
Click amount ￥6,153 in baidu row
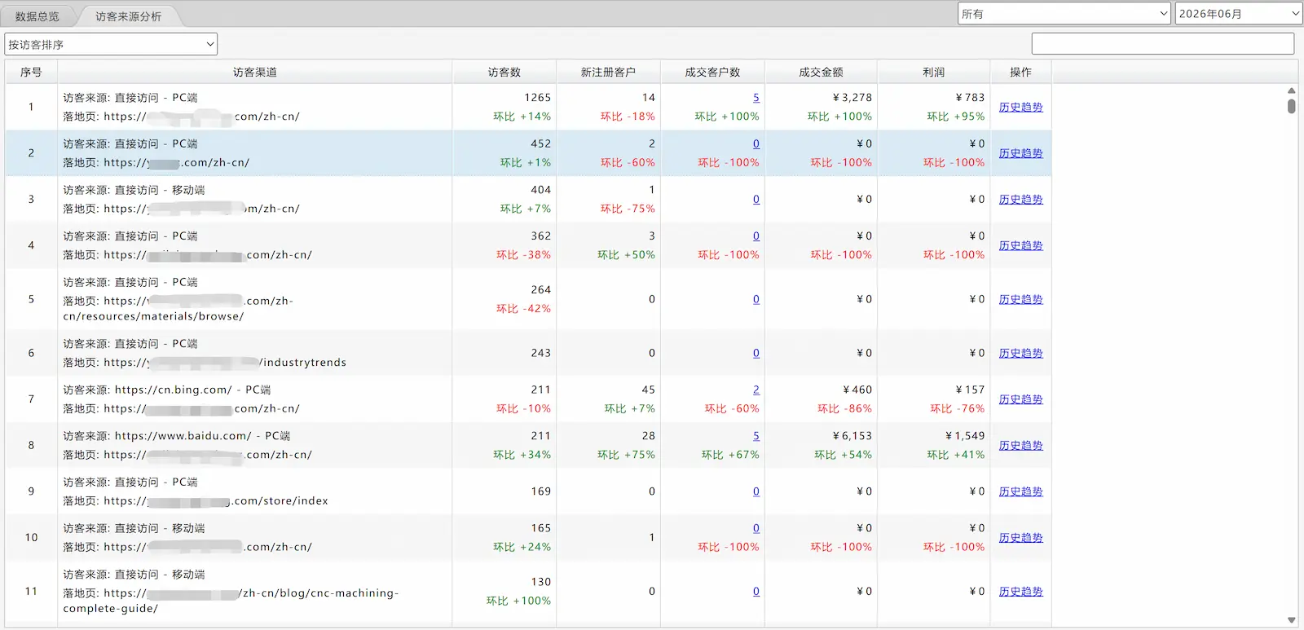tap(852, 436)
